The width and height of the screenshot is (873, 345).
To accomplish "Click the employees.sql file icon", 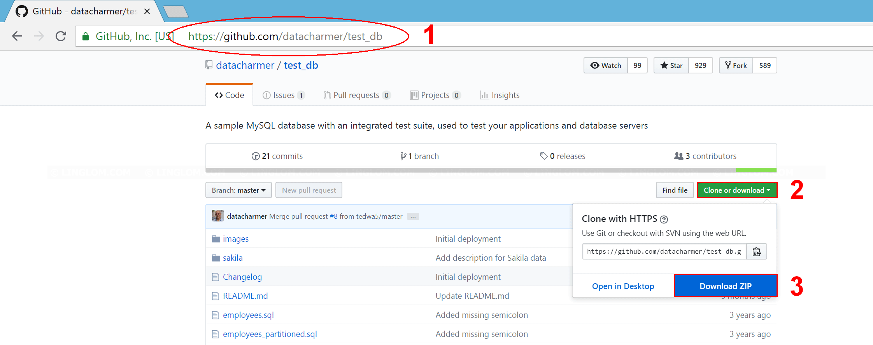I will tap(216, 315).
